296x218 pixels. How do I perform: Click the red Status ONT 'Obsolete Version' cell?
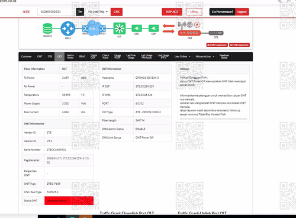point(69,201)
